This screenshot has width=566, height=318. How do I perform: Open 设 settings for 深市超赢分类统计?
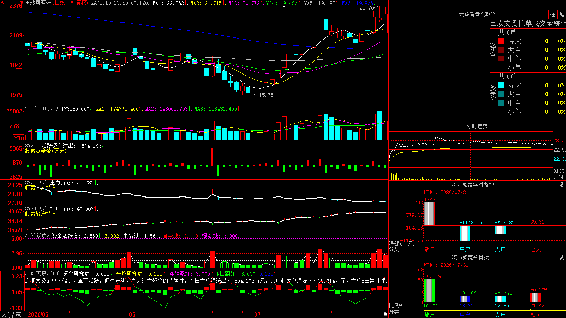561,258
